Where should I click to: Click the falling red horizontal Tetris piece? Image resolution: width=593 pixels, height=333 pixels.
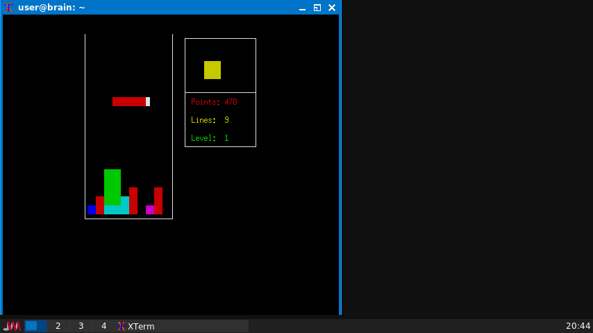pyautogui.click(x=129, y=102)
